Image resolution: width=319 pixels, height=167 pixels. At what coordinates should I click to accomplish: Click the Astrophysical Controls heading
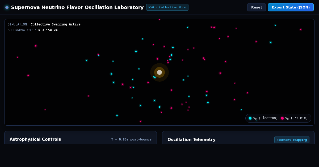(x=35, y=139)
